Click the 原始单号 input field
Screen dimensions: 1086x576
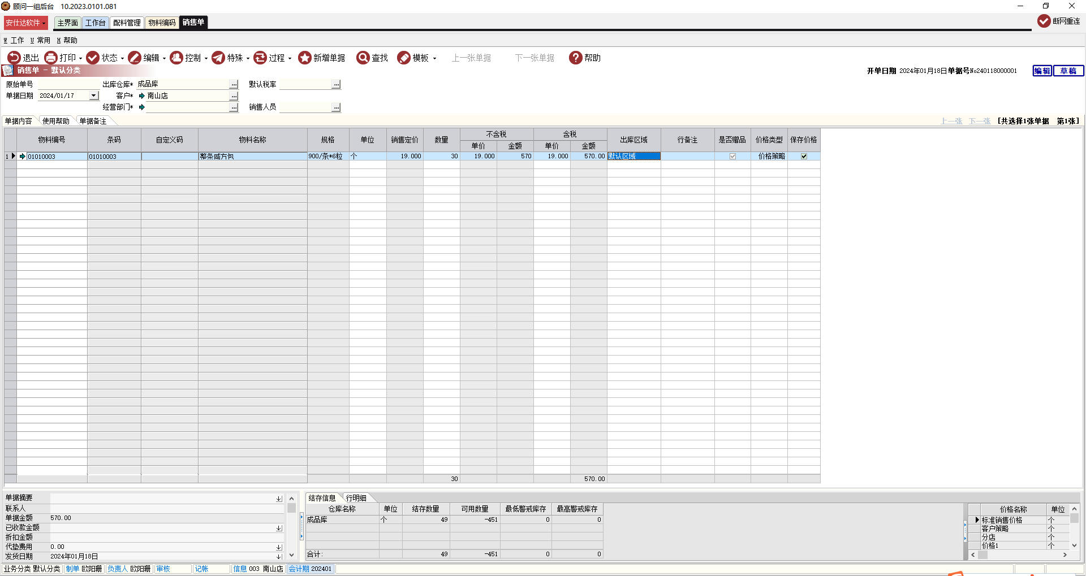pyautogui.click(x=68, y=84)
